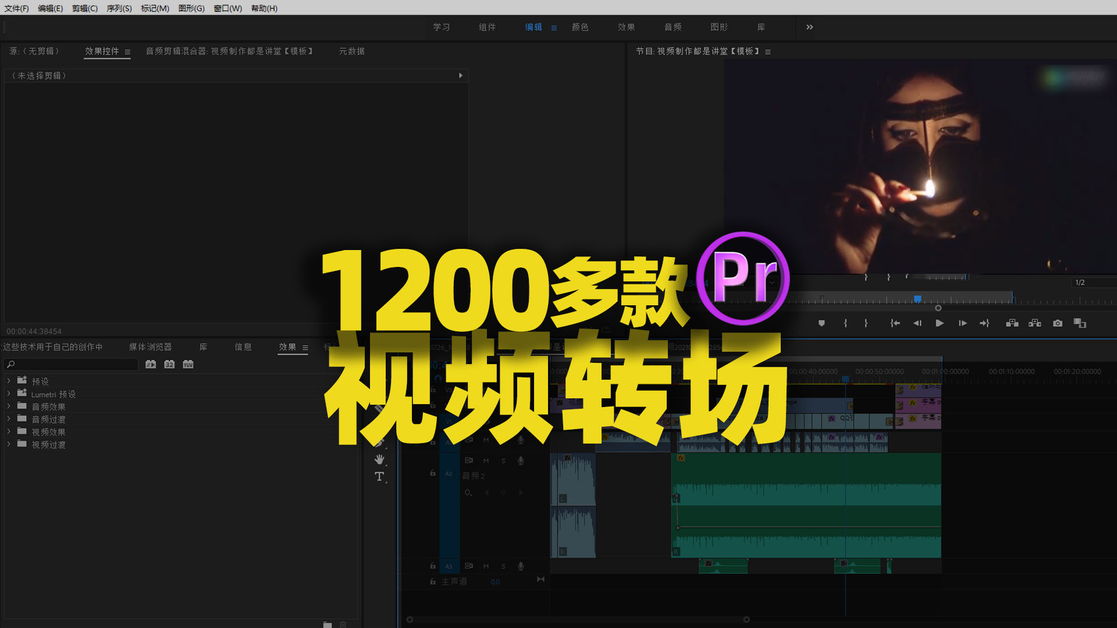Expand the 预设 effects folder
This screenshot has width=1117, height=628.
(9, 381)
